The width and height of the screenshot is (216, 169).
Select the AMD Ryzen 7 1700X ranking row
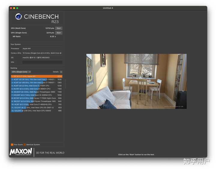(37, 98)
